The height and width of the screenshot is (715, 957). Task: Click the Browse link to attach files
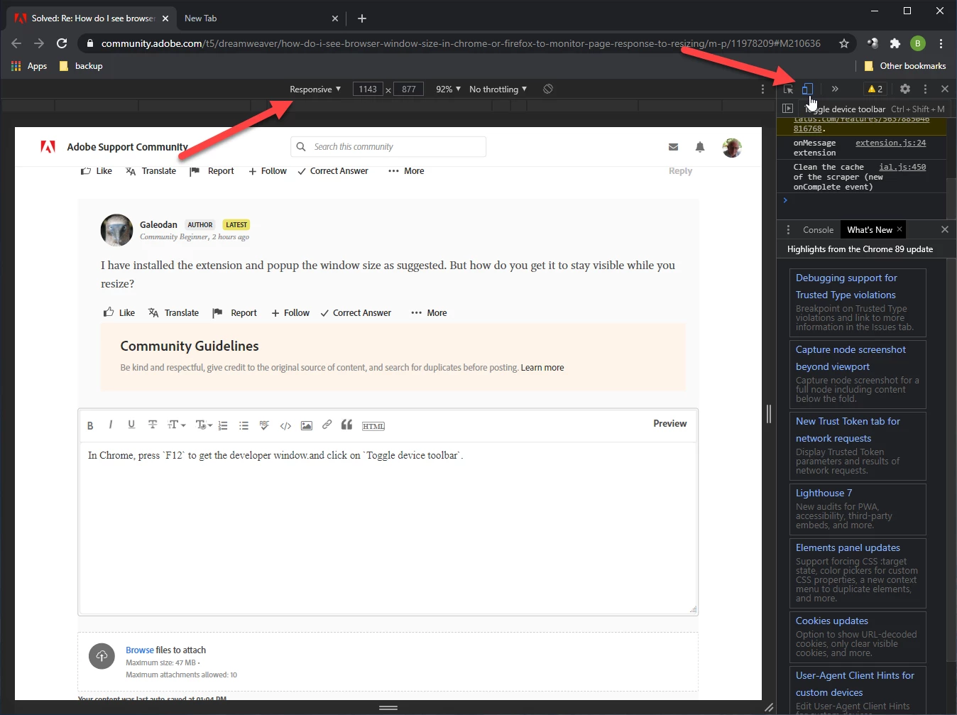140,650
